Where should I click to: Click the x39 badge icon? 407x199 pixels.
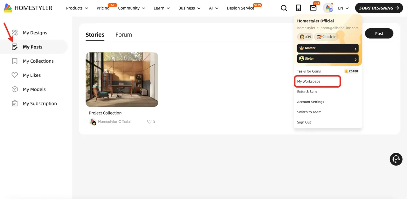[x=305, y=37]
